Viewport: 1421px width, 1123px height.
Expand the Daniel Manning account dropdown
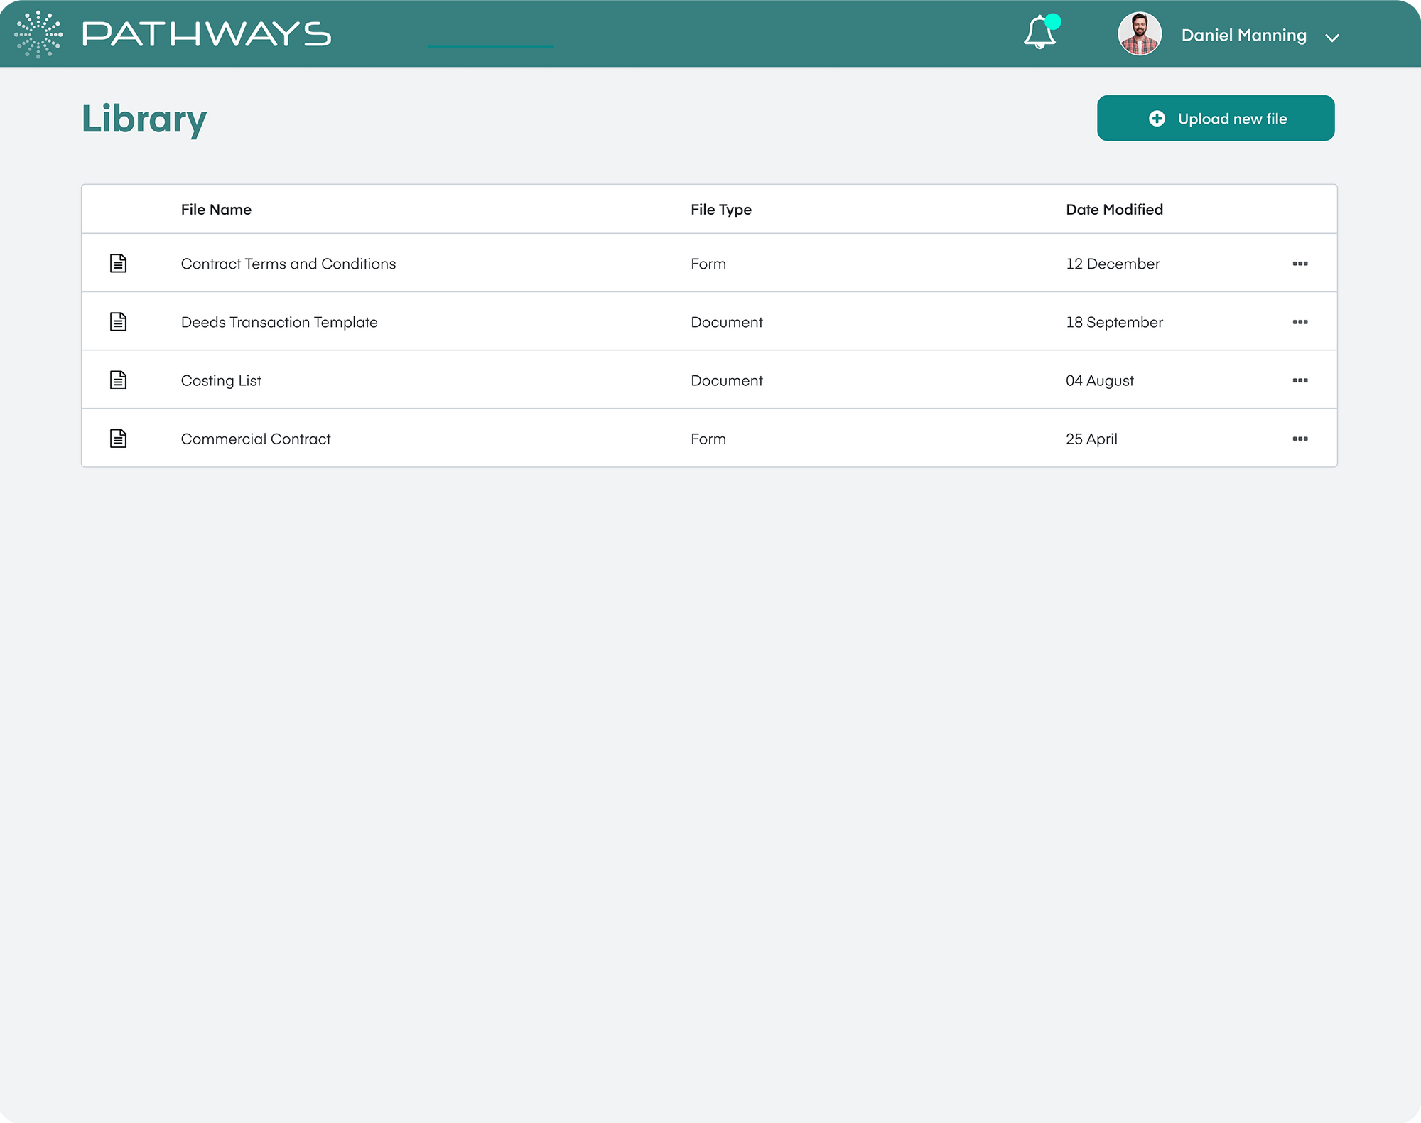(x=1332, y=36)
